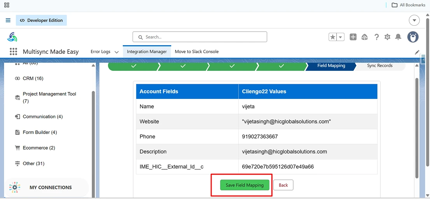Click the Phone field cell

187,137
